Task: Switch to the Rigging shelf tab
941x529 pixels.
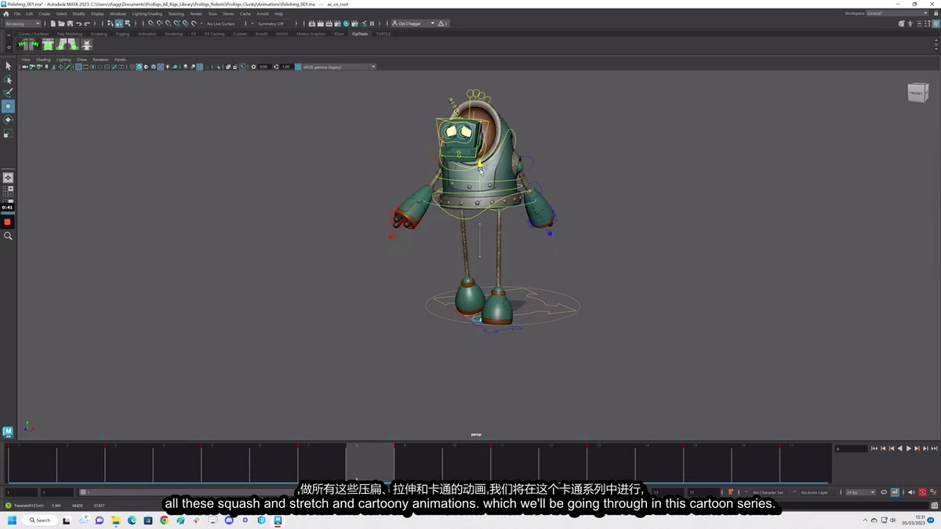Action: [122, 34]
